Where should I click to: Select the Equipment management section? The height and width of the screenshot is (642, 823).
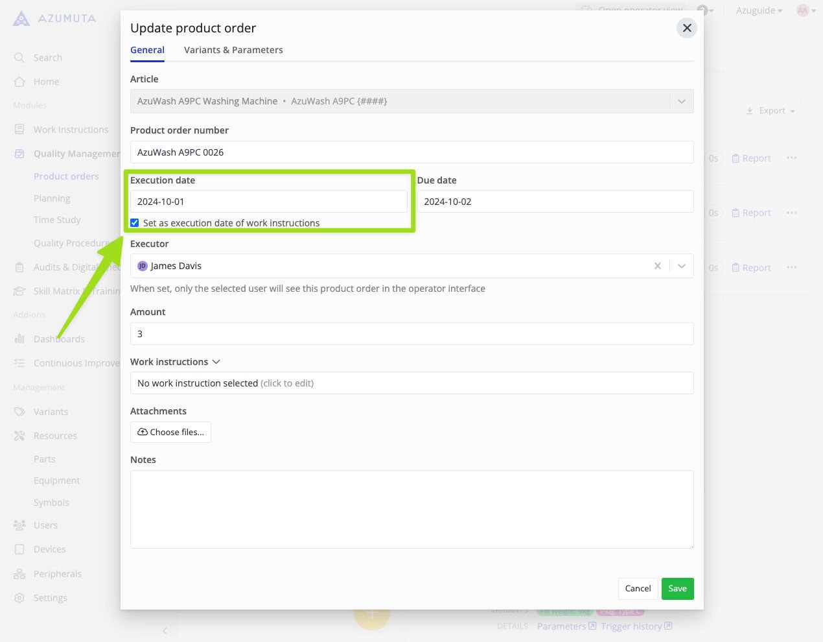[x=56, y=480]
